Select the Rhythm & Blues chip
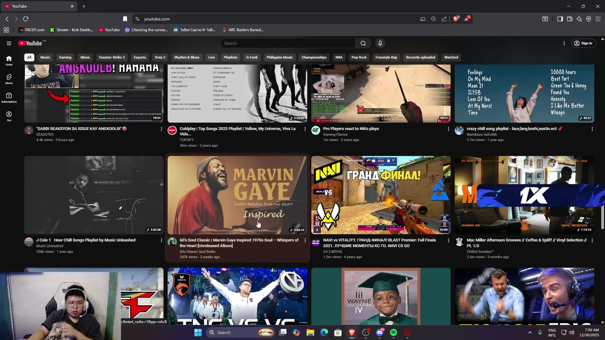The image size is (605, 340). 187,57
